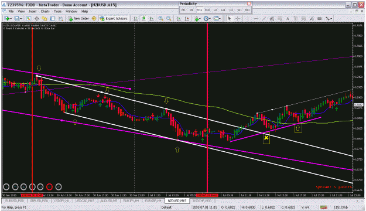366x211 pixels.
Task: Click the New Order button
Action: (78, 18)
